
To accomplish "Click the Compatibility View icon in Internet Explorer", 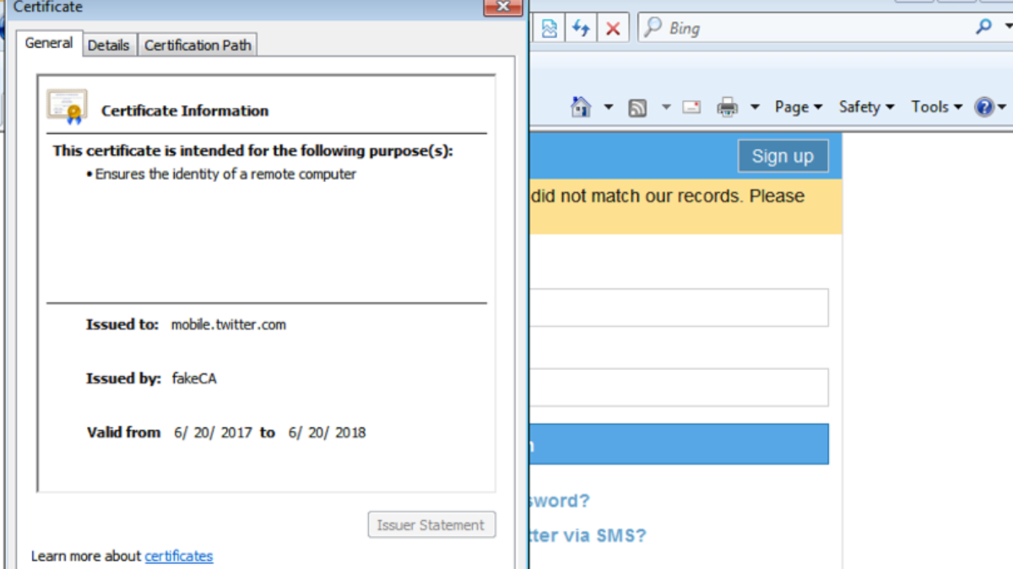I will (x=550, y=28).
